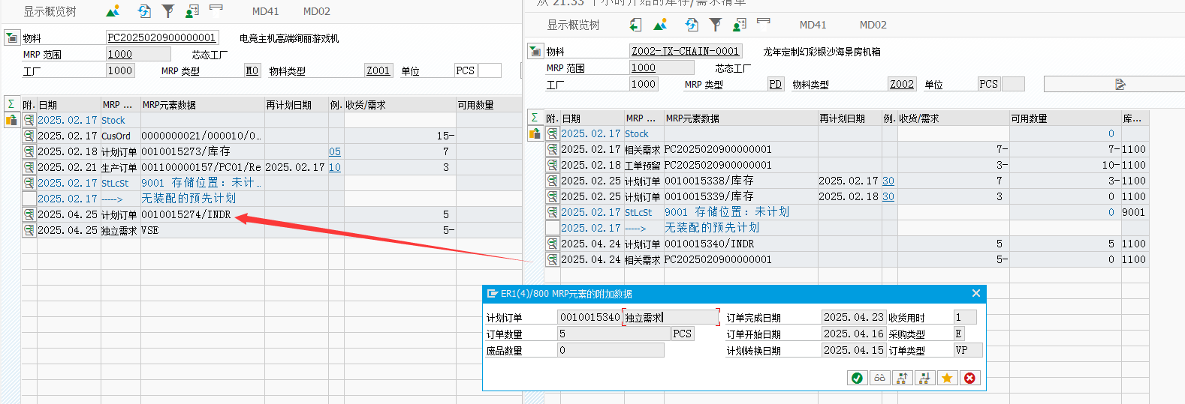Click the back/exit icon in right window toolbar
Screen dimensions: 1185x404
click(635, 25)
